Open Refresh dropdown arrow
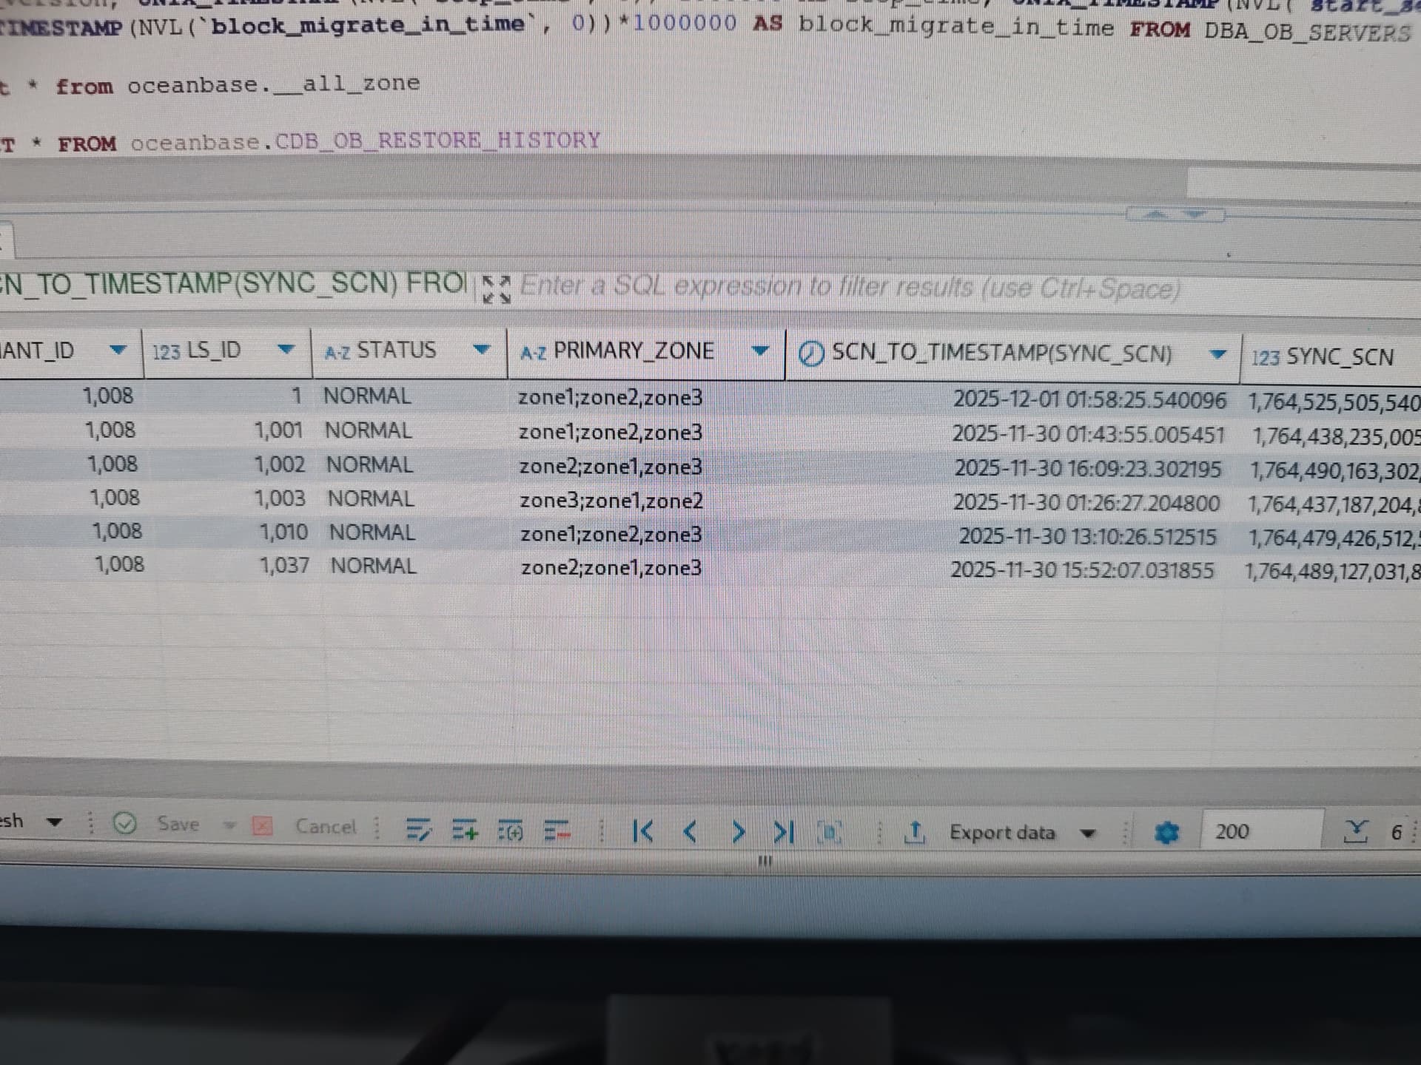 (53, 822)
